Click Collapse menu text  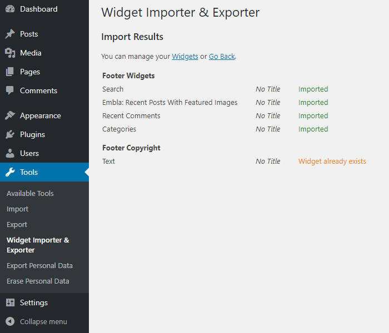point(44,321)
